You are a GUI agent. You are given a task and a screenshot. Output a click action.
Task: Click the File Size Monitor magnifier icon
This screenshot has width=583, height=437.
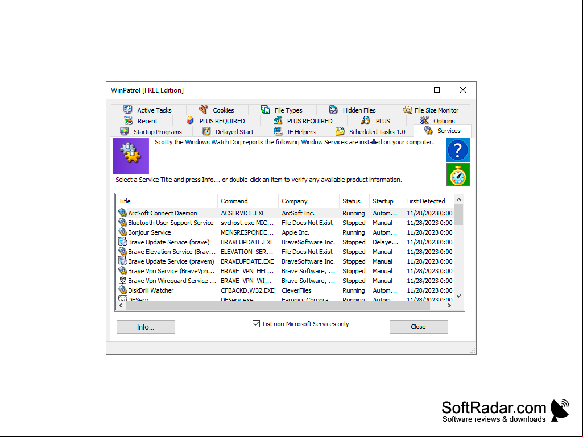[x=407, y=110]
